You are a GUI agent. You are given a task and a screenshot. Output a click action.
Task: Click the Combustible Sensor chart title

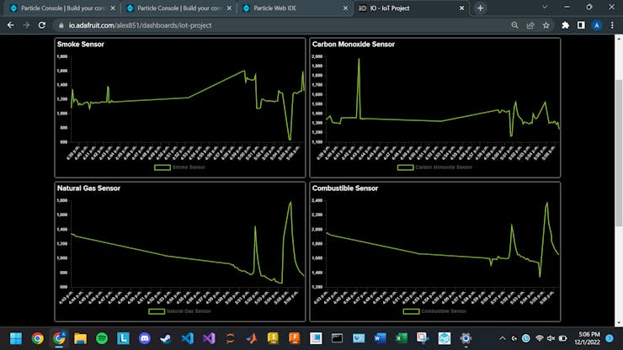click(345, 188)
